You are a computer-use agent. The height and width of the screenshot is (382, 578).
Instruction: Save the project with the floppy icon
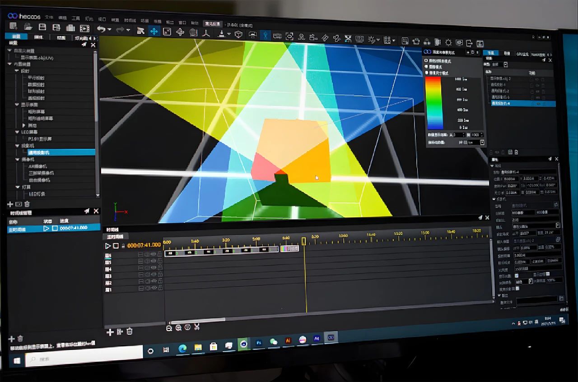click(42, 28)
